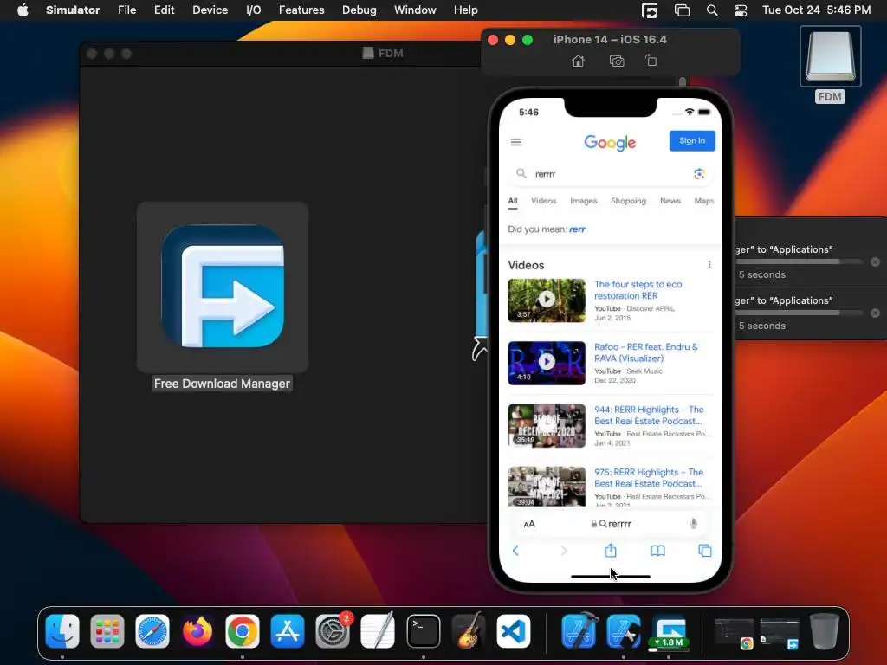Viewport: 887px width, 665px height.
Task: Click first copy progress bar
Action: (x=798, y=261)
